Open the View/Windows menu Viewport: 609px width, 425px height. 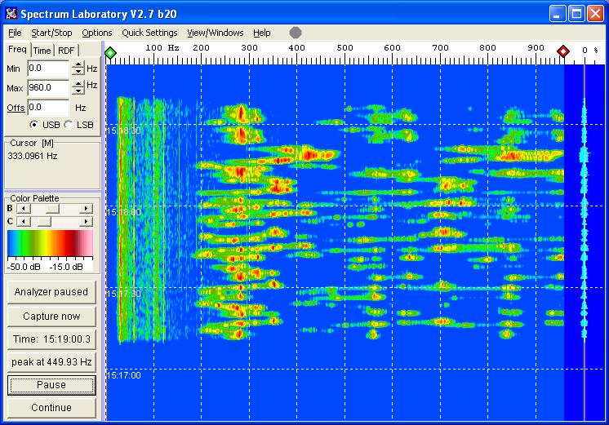coord(216,33)
